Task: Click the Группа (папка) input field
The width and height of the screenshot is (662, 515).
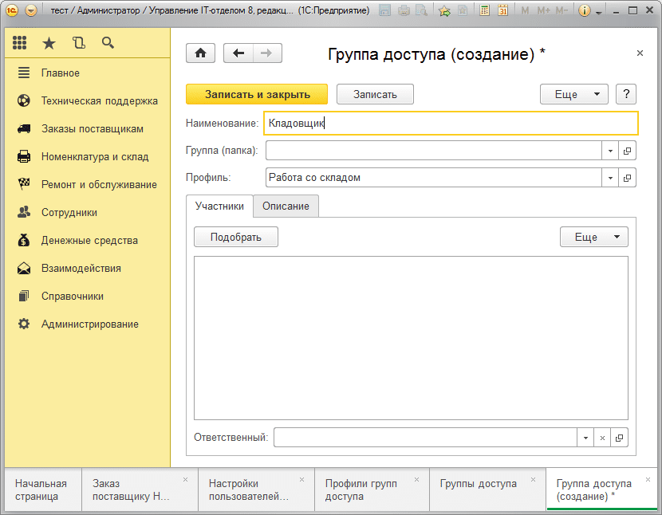Action: coord(433,151)
